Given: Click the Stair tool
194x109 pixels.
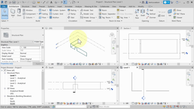Looking at the screenshot, I should 71,18.
